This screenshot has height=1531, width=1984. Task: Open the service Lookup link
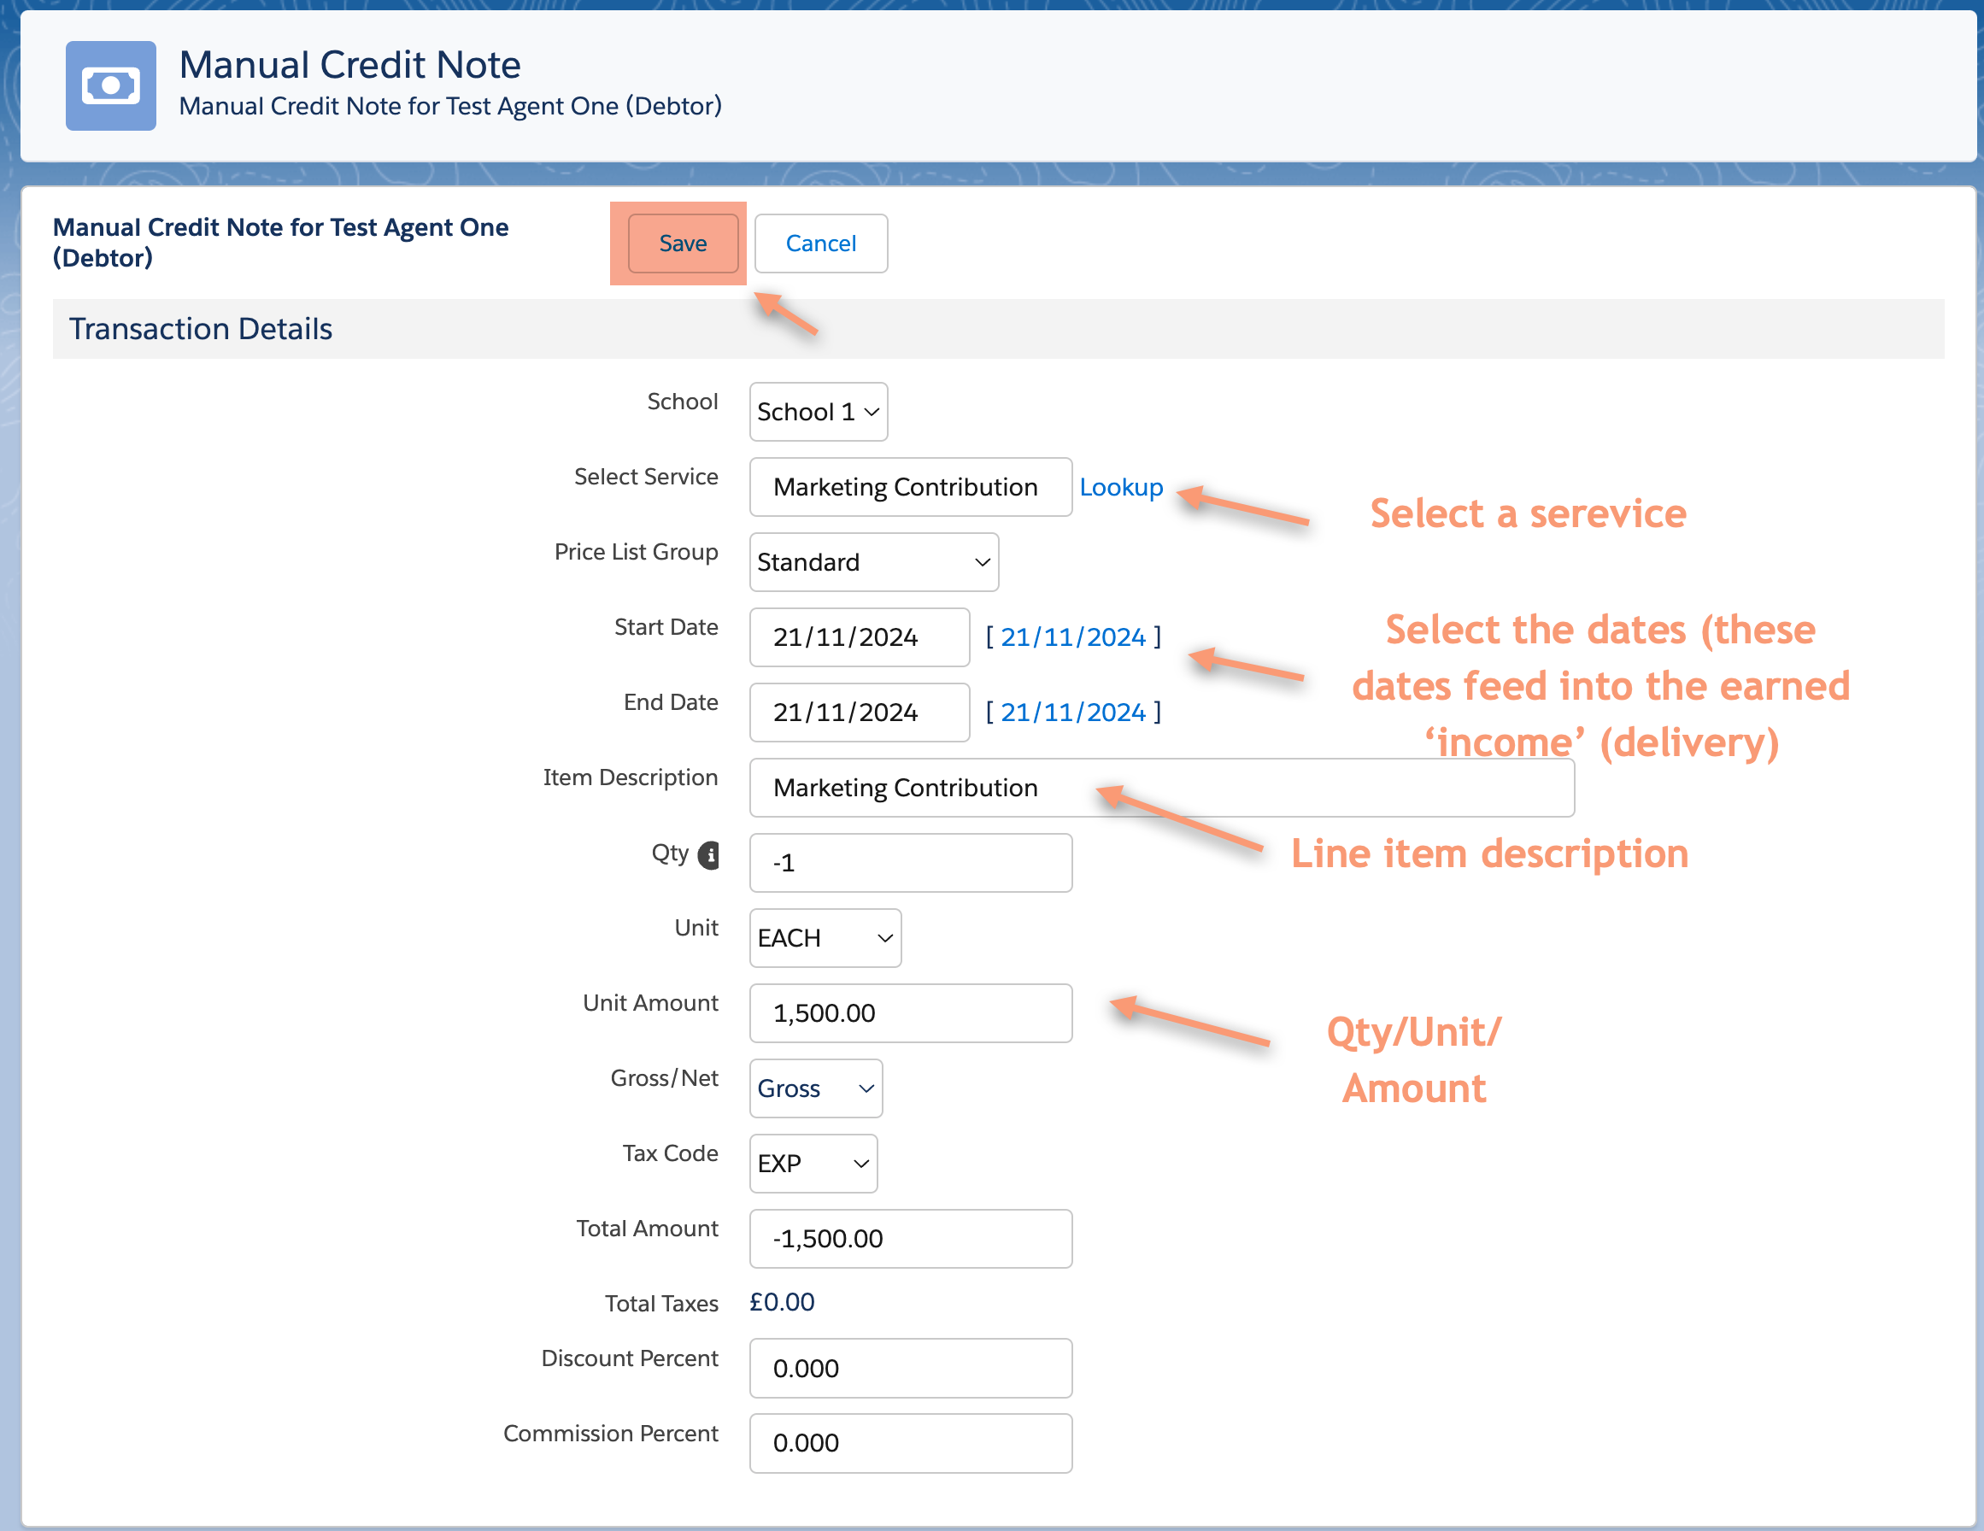1121,487
